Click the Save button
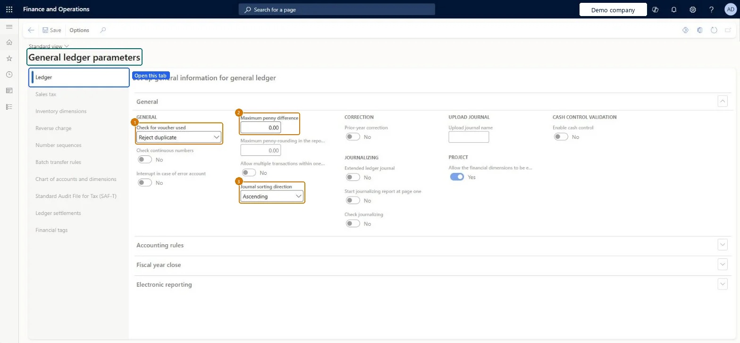The height and width of the screenshot is (343, 740). pos(52,30)
